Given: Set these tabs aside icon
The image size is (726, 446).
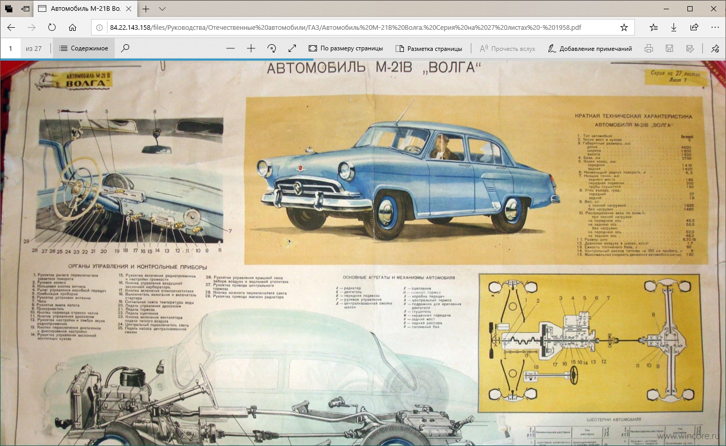Looking at the screenshot, I should coord(25,9).
